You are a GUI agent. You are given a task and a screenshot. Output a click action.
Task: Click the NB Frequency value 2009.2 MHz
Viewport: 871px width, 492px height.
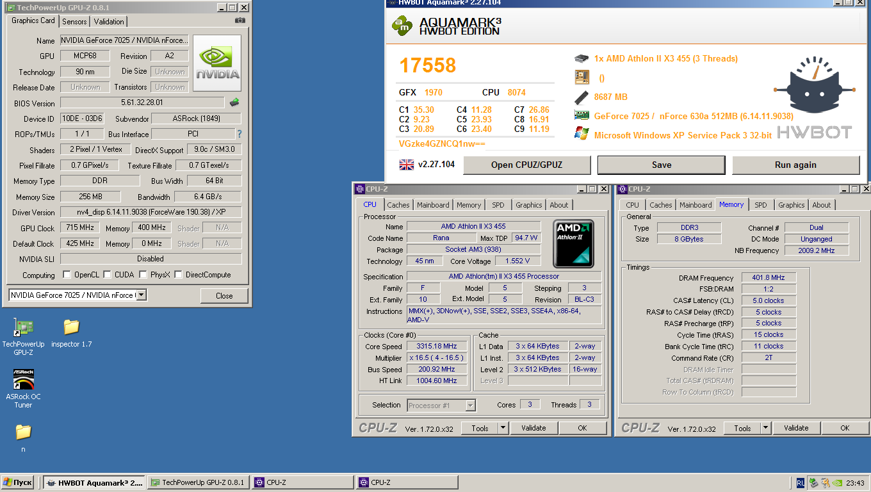817,250
